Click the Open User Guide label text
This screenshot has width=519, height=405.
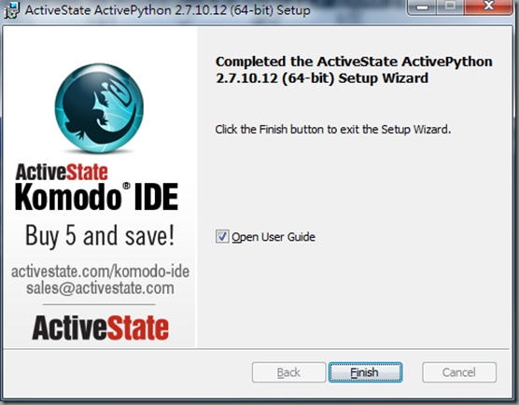(274, 237)
